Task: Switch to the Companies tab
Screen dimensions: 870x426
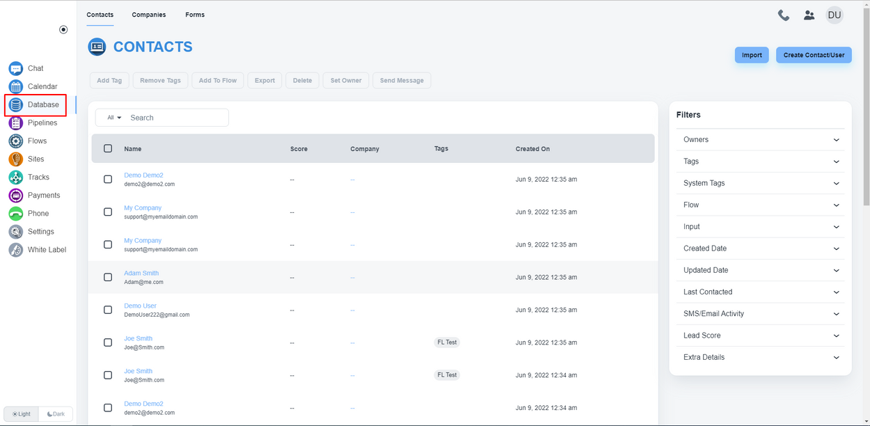Action: coord(149,15)
